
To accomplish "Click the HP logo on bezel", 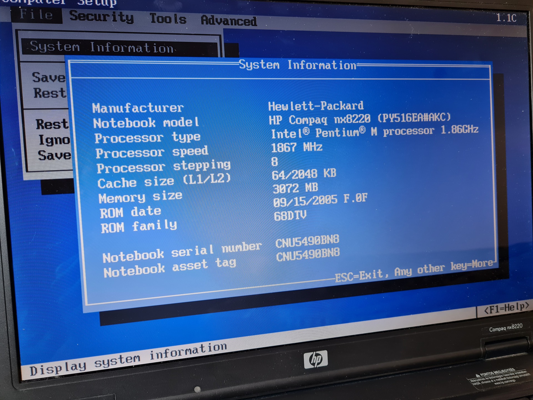I will click(x=316, y=359).
